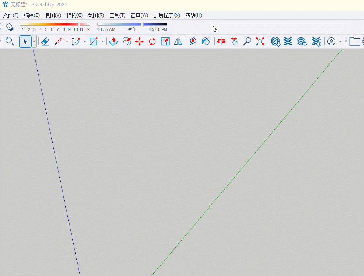Screen dimensions: 364x276
Task: Open the Select tool dropdown arrow
Action: (34, 41)
